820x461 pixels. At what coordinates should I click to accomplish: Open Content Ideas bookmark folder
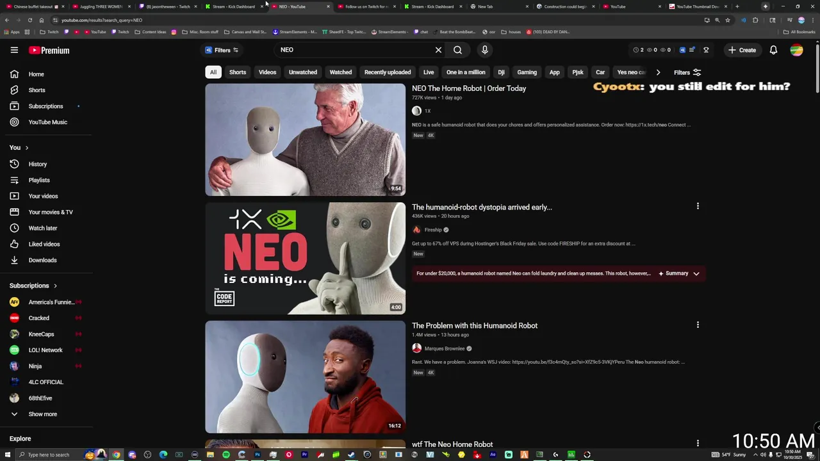tap(151, 31)
